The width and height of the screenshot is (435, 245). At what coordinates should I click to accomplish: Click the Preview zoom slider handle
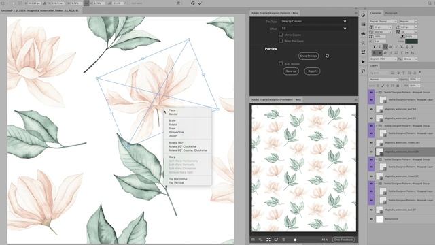point(295,240)
